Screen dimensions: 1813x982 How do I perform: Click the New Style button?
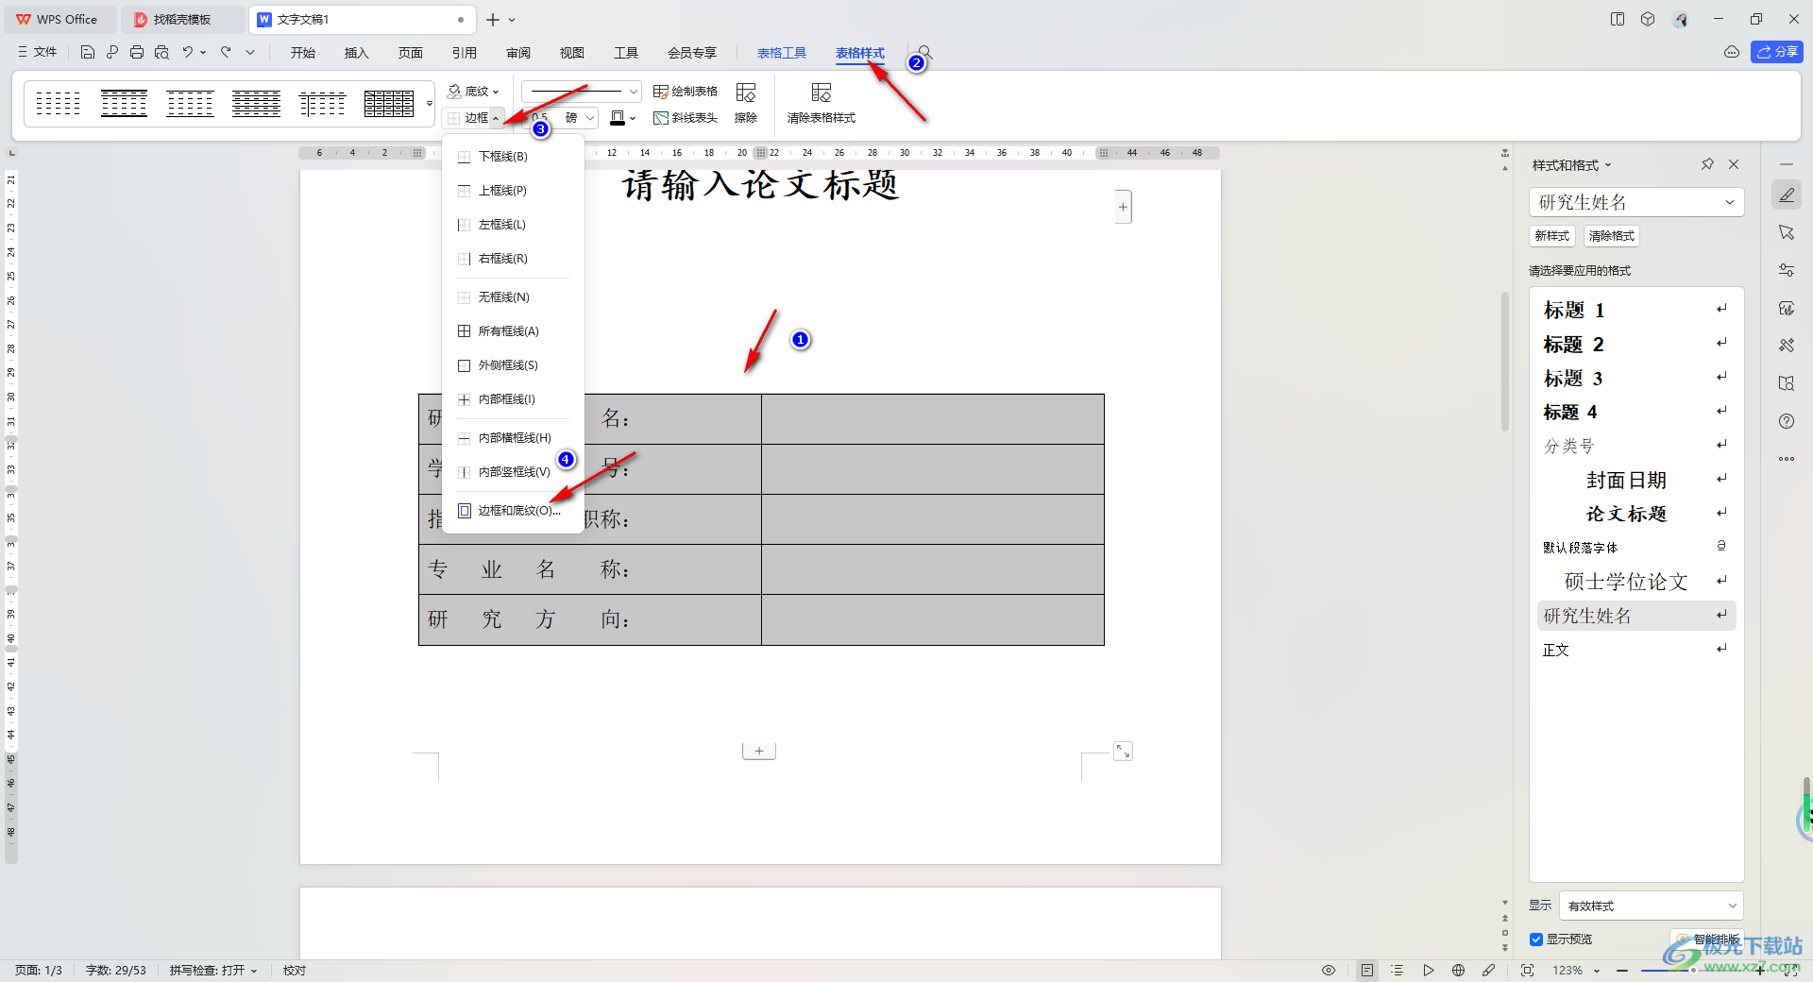click(1552, 236)
